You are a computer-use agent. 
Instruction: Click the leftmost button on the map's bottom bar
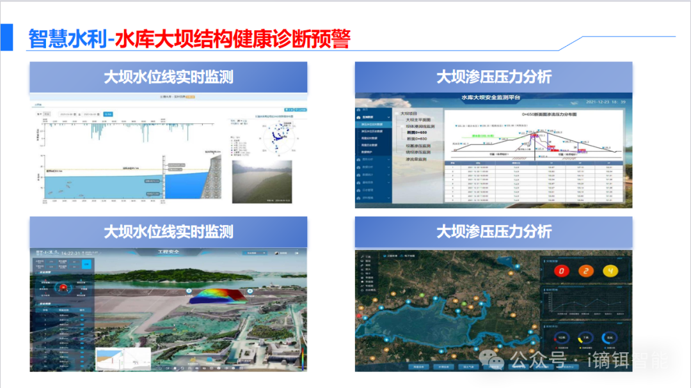(x=418, y=366)
